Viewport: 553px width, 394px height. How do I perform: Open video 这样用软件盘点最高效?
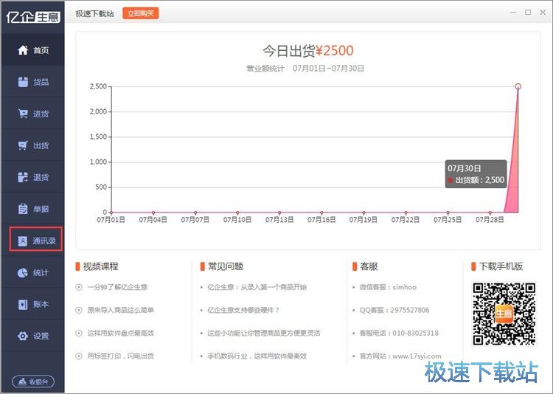121,333
